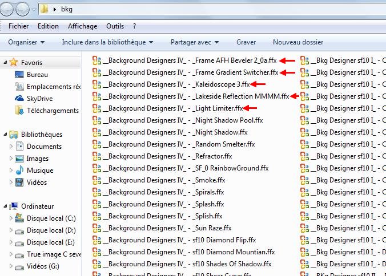
Task: Click the Vidéos library icon
Action: pos(19,182)
